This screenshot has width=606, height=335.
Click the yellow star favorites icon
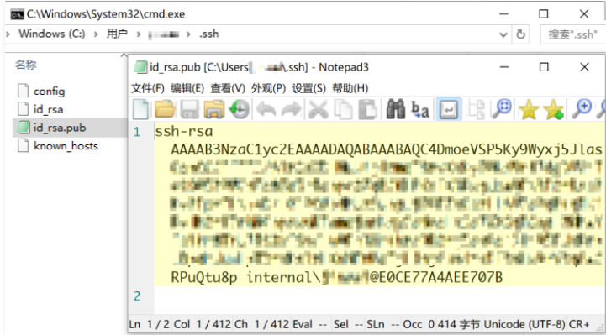coord(529,109)
